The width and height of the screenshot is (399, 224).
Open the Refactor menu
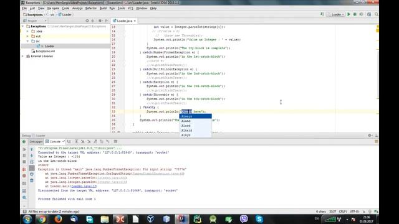(91, 8)
